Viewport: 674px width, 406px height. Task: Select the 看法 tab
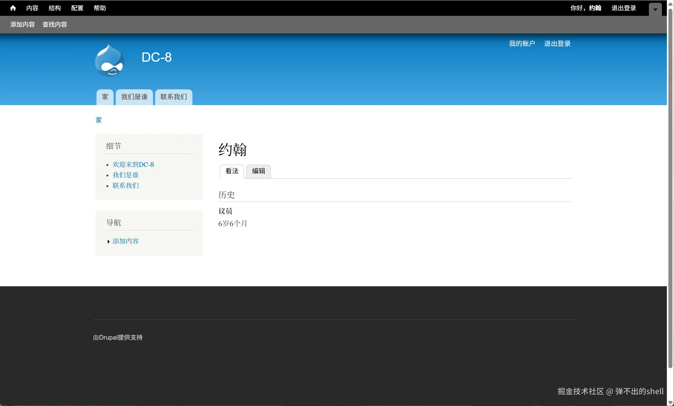(x=231, y=171)
